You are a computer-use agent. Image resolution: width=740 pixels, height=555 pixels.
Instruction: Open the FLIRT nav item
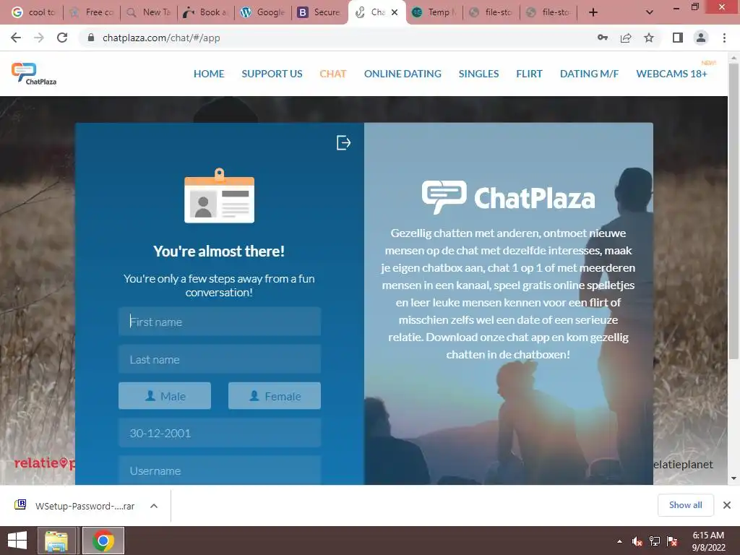tap(529, 74)
